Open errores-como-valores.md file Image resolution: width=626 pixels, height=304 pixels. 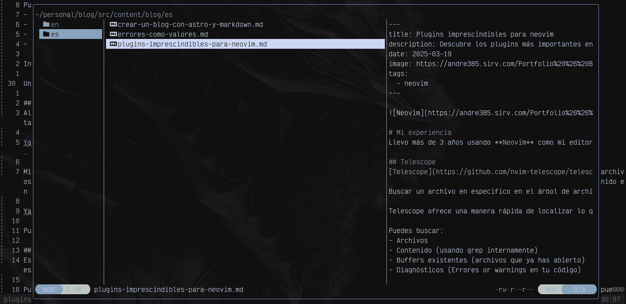(163, 34)
